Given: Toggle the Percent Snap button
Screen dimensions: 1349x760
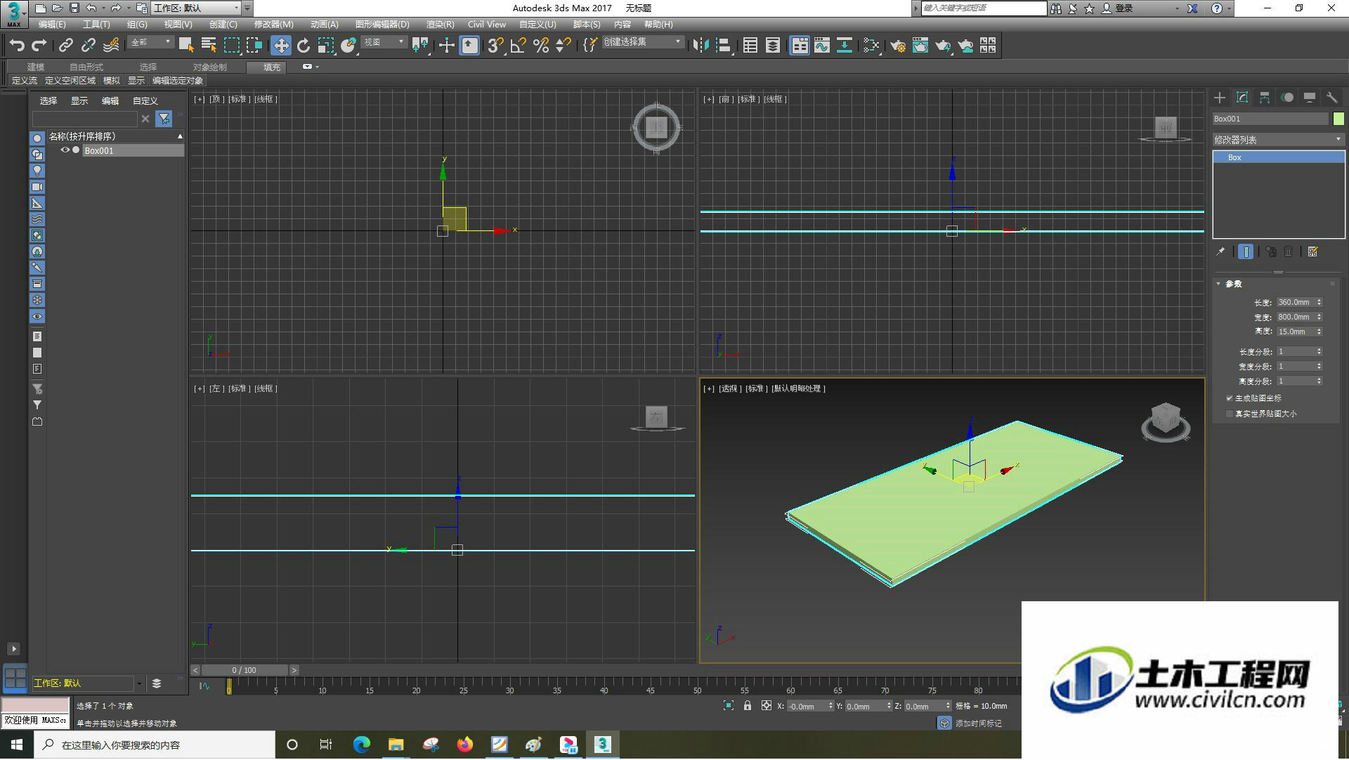Looking at the screenshot, I should click(x=541, y=46).
